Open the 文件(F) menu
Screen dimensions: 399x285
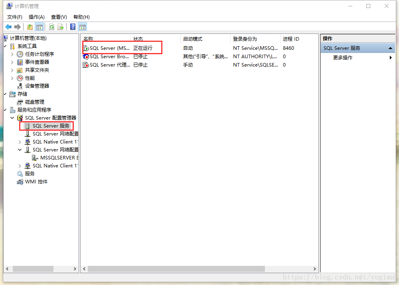14,17
